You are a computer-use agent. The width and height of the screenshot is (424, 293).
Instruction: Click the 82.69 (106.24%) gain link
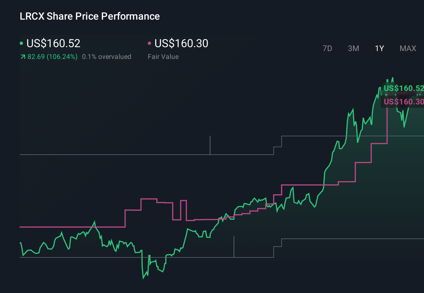click(x=52, y=57)
